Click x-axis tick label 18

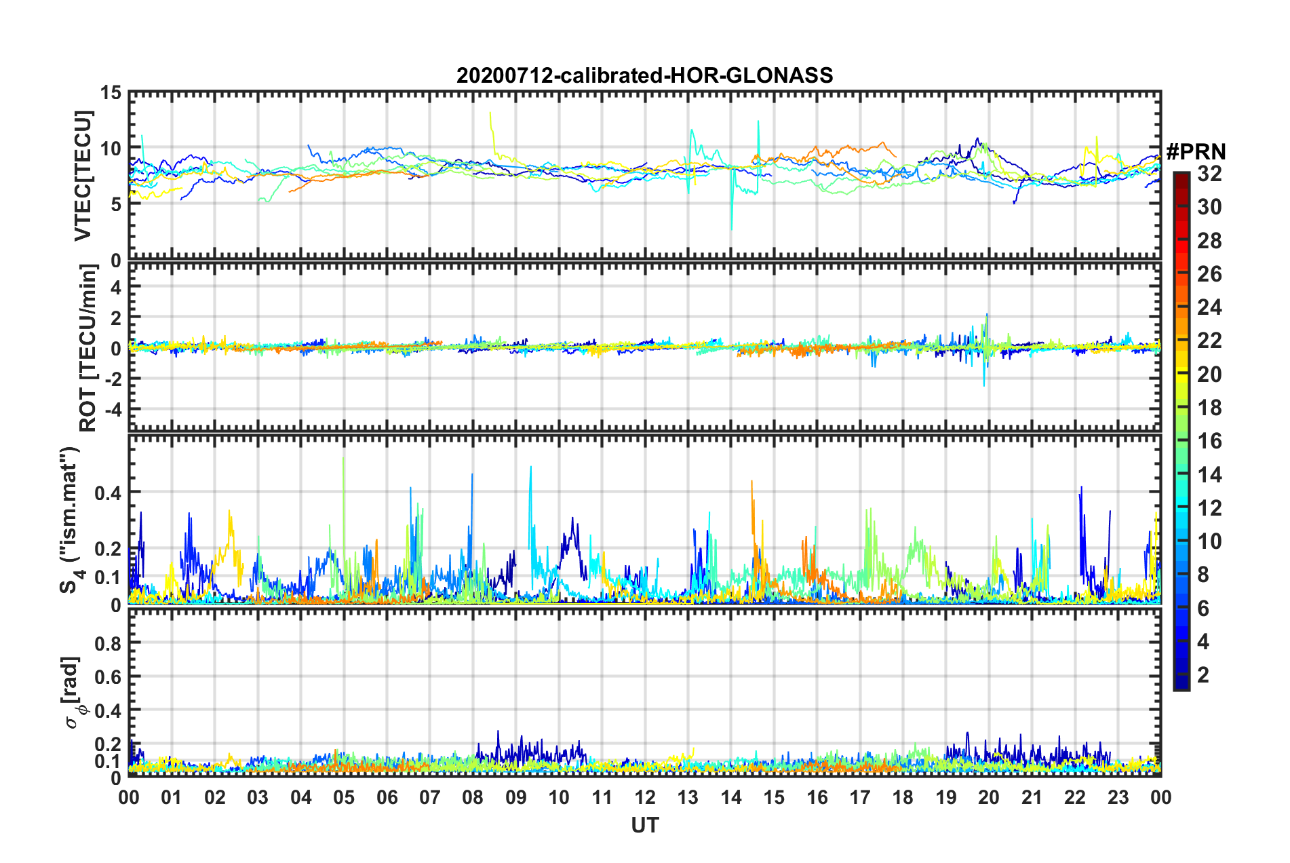[903, 797]
